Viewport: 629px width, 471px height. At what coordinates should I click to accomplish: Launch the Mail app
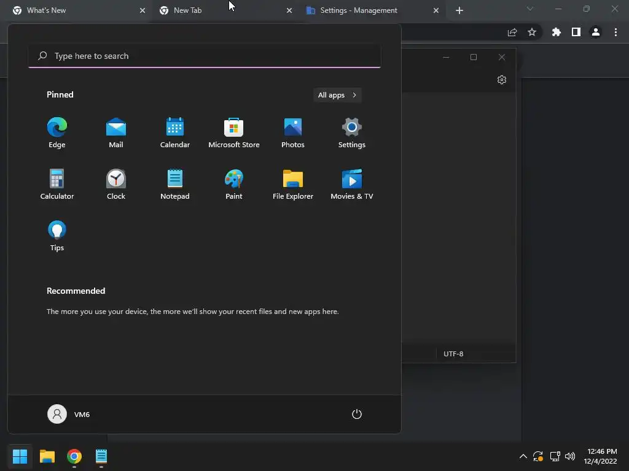click(116, 132)
